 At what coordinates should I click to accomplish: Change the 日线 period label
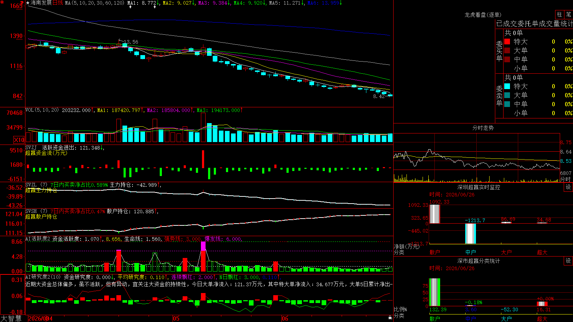(x=58, y=3)
